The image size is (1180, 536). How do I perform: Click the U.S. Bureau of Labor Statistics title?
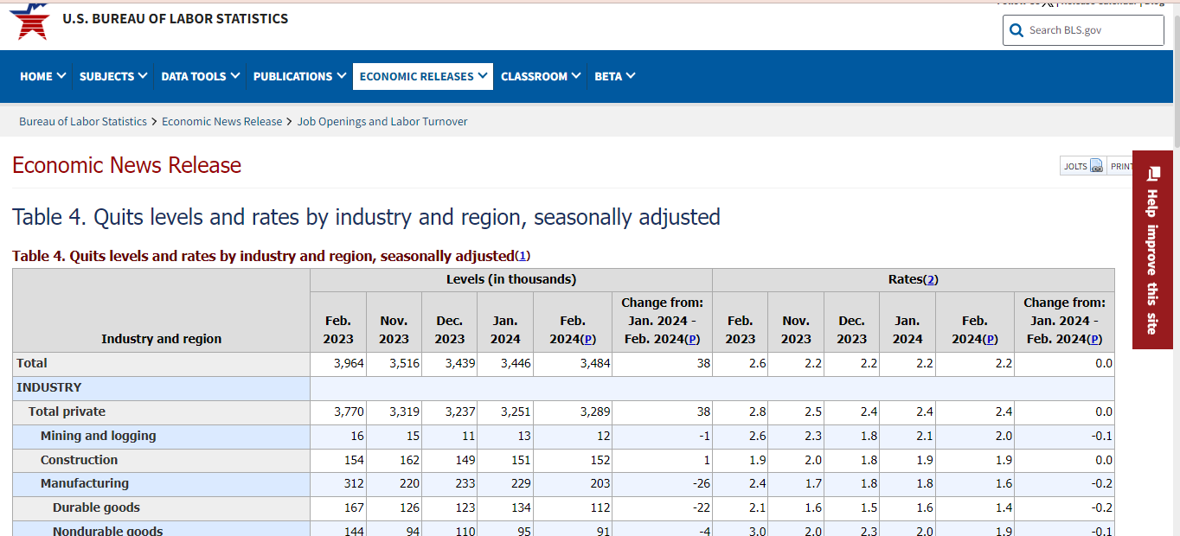[176, 19]
